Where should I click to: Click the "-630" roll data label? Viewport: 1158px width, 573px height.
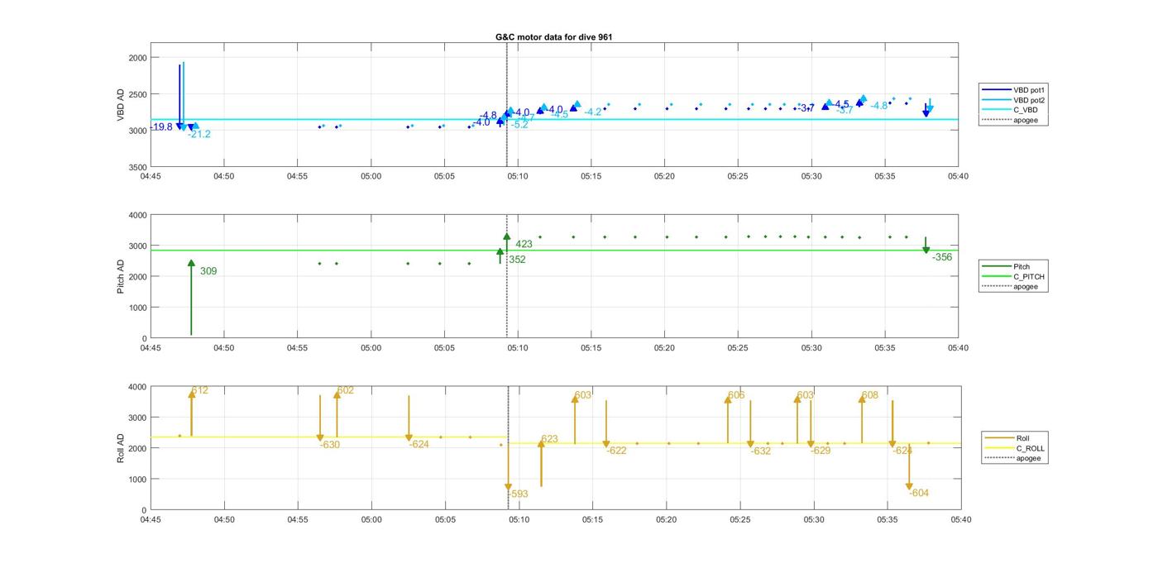pos(330,445)
